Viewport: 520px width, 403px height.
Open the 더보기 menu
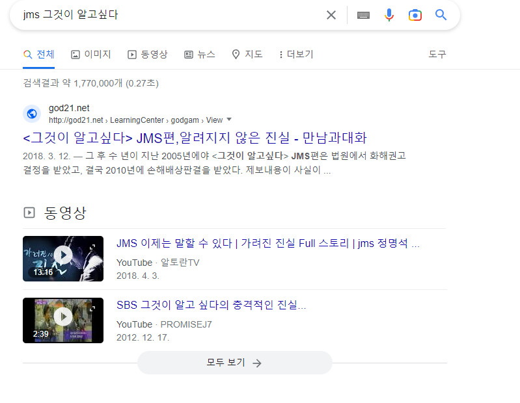pyautogui.click(x=296, y=55)
